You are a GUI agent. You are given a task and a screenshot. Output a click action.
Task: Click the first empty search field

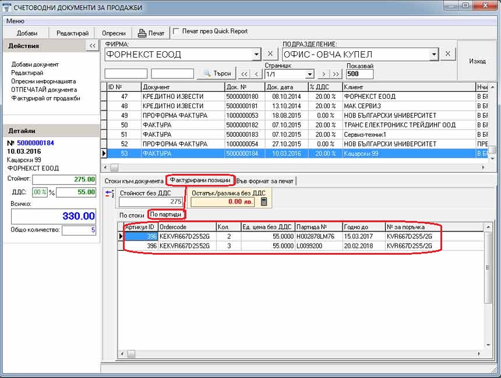point(126,74)
